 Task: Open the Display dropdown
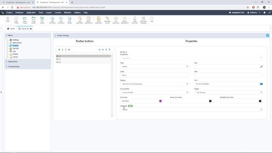154,84
